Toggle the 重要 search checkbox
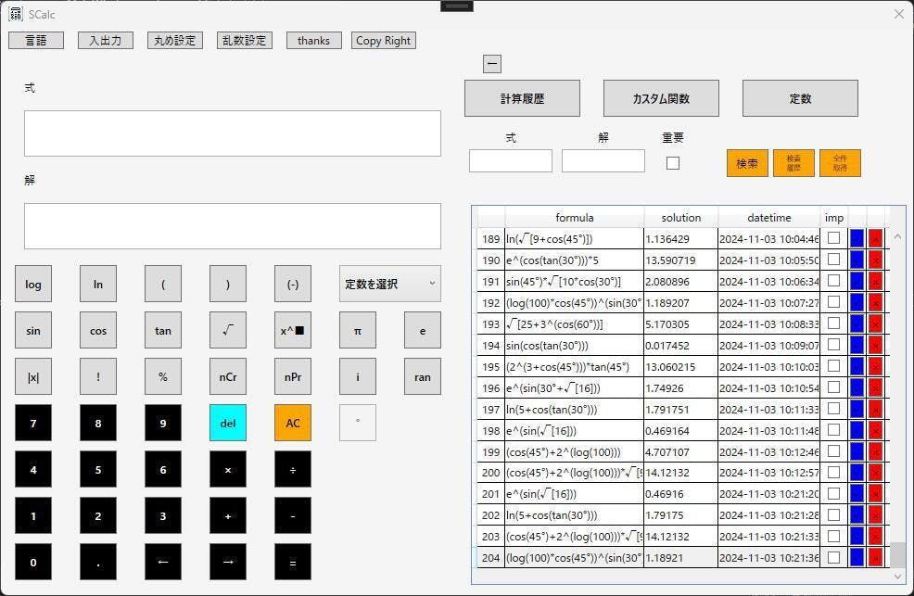Screen dimensions: 914x596 pyautogui.click(x=673, y=163)
